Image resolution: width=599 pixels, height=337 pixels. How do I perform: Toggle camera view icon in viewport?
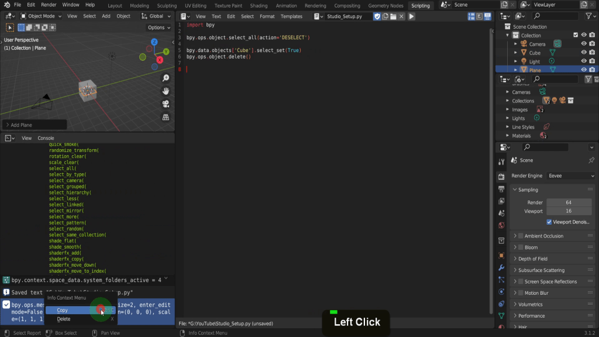pos(166,104)
